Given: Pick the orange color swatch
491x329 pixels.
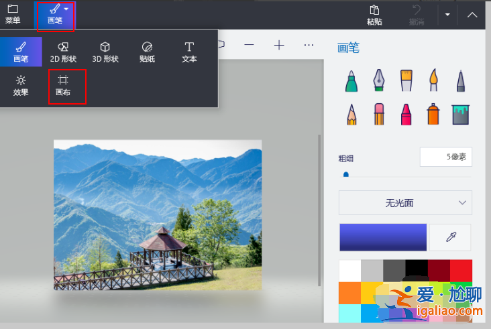Looking at the screenshot, I should pyautogui.click(x=350, y=293).
